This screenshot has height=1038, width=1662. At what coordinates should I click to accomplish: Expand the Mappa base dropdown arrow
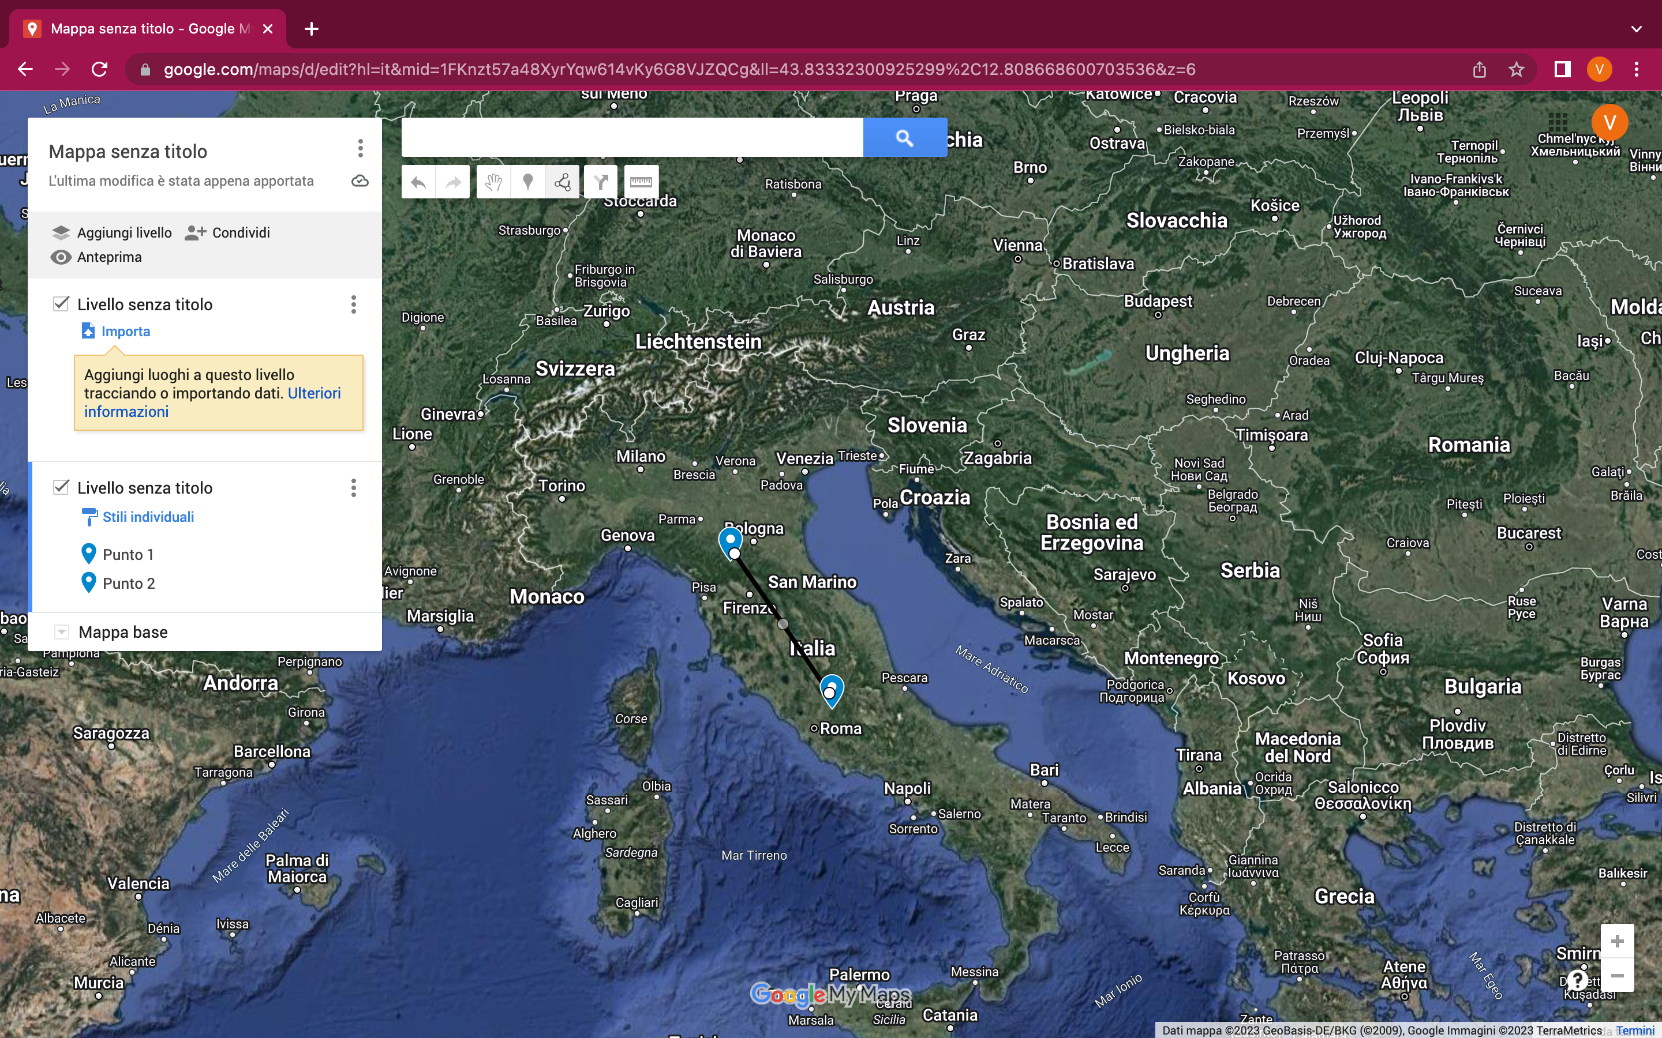(62, 631)
